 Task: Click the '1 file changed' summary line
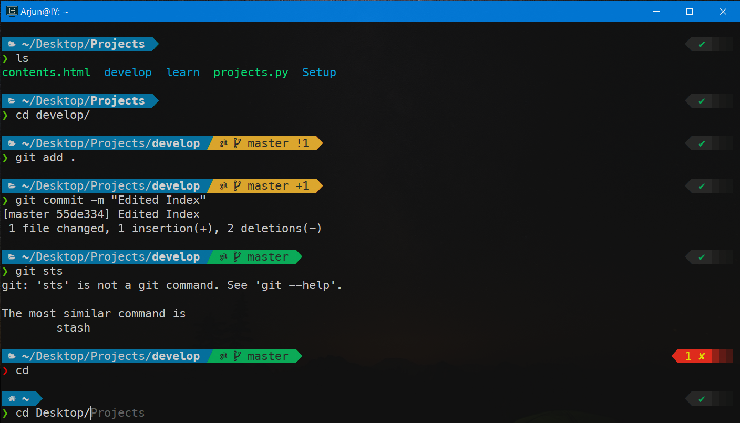(x=166, y=229)
